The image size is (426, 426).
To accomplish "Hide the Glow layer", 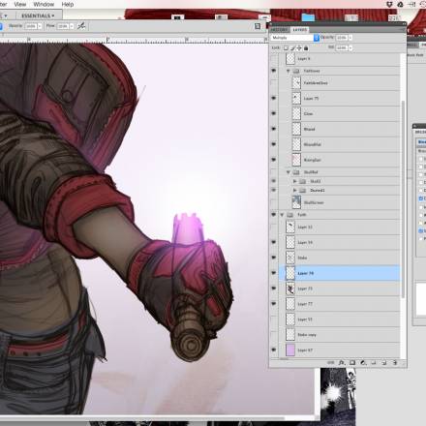I will click(x=274, y=113).
